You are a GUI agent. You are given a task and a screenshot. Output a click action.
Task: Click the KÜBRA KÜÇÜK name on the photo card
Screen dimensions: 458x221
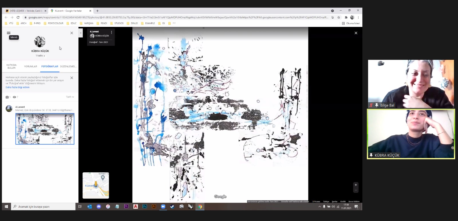point(102,36)
